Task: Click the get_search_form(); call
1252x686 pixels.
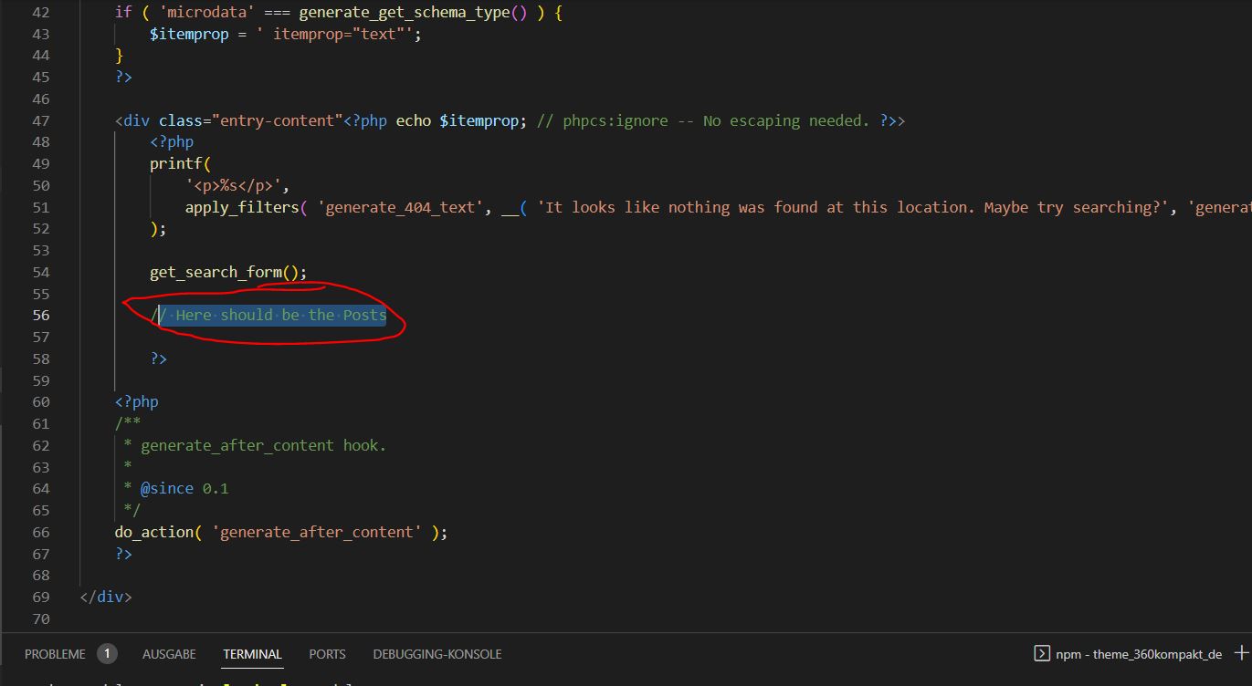Action: (x=228, y=272)
